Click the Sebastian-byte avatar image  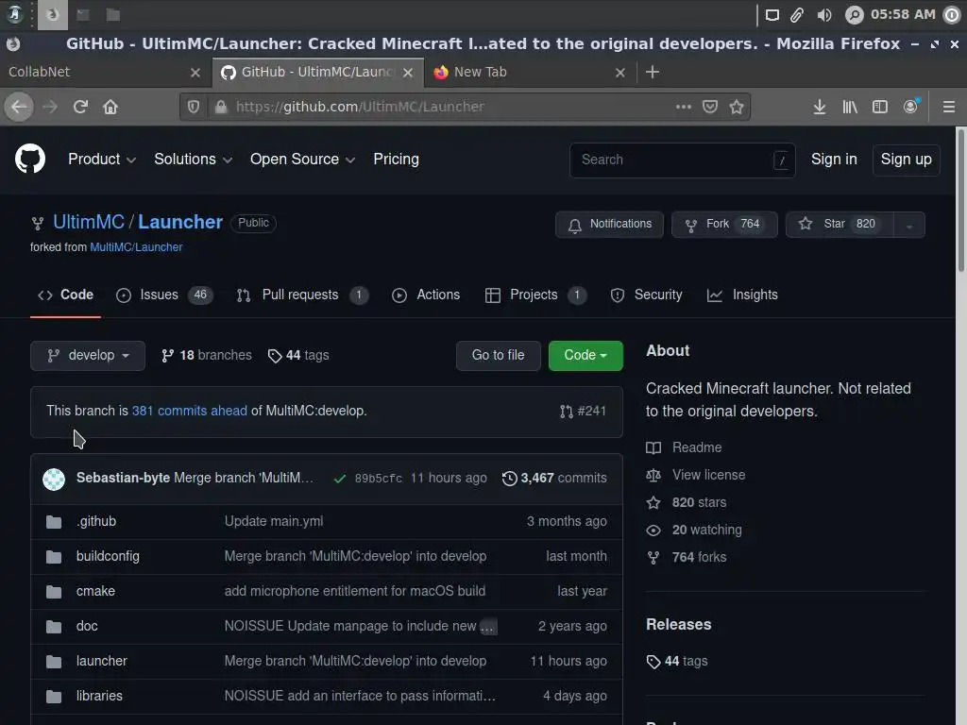[54, 479]
